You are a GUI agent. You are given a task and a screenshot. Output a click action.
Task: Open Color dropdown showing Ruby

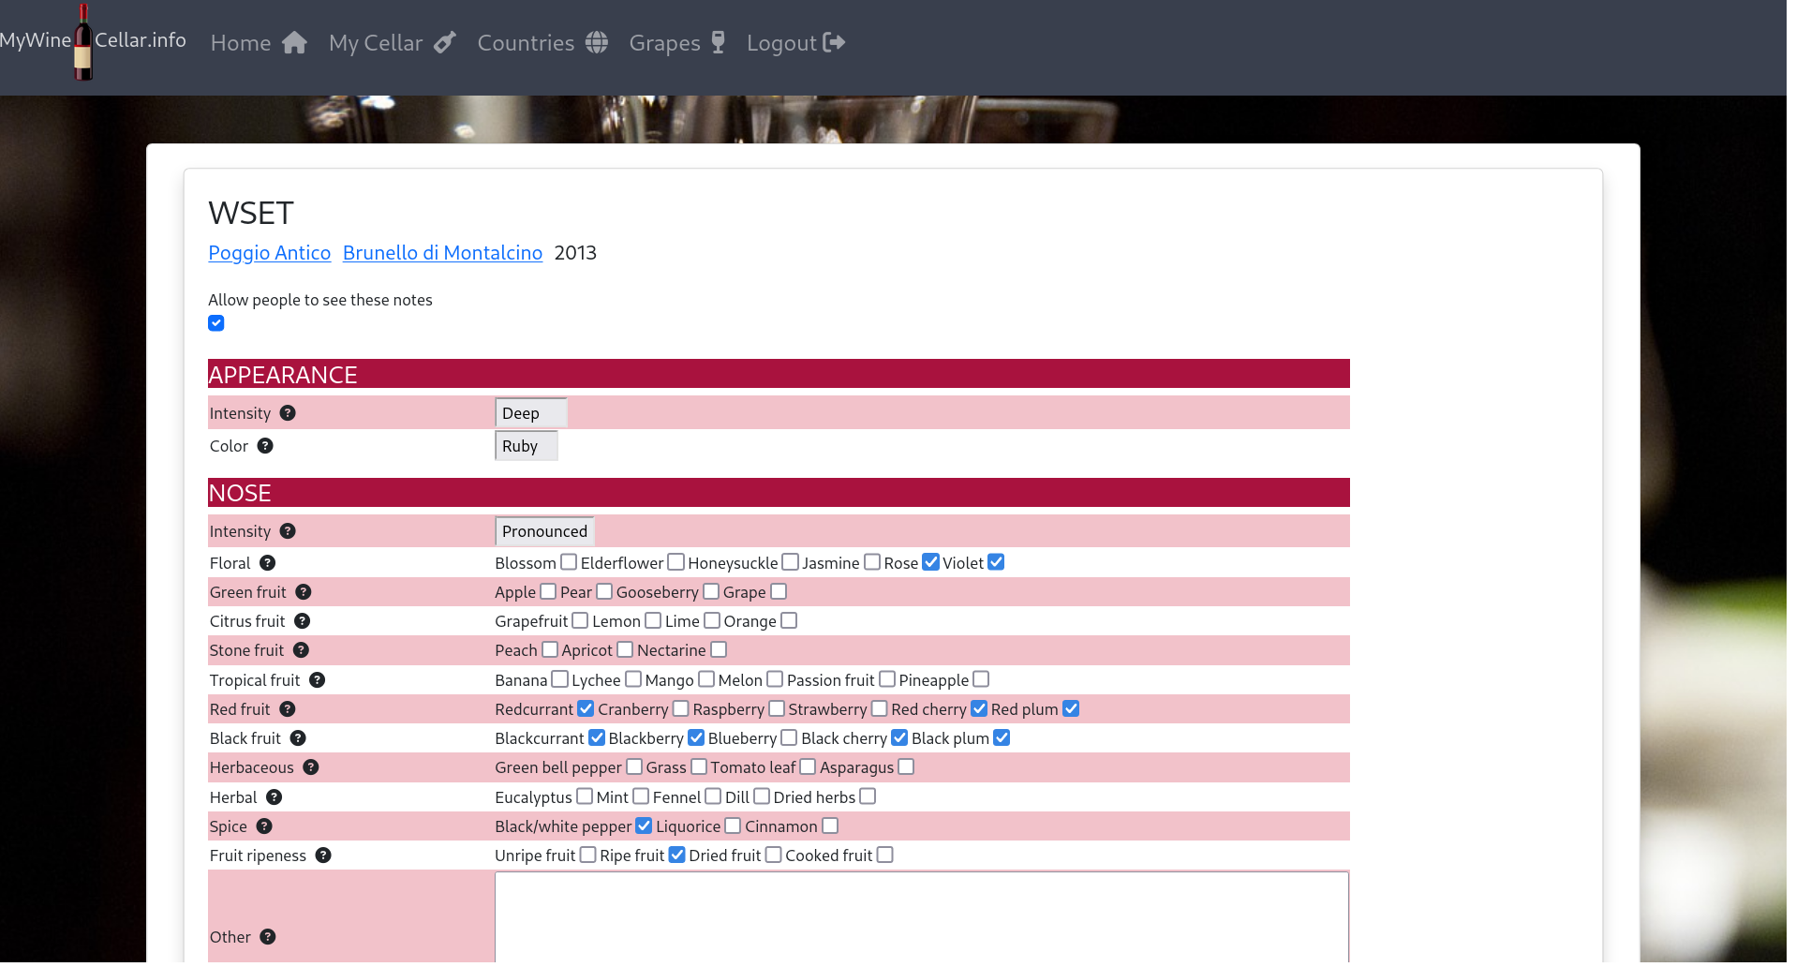point(526,447)
